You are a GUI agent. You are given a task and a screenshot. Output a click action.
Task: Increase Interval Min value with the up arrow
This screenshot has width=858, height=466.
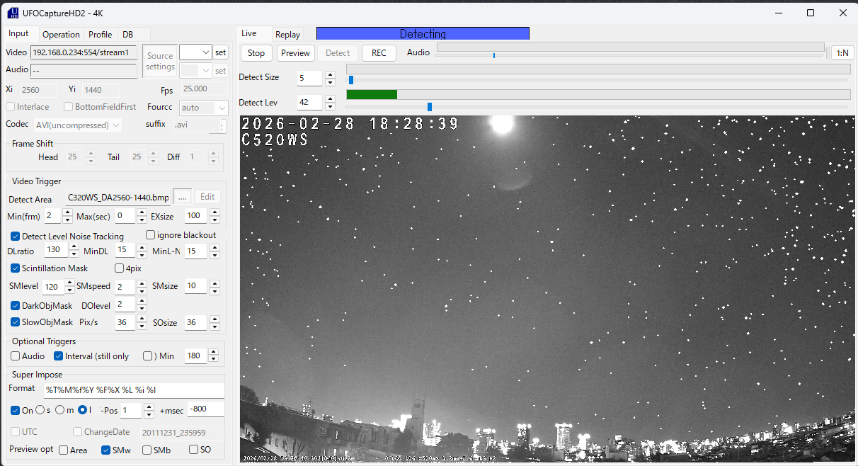214,352
